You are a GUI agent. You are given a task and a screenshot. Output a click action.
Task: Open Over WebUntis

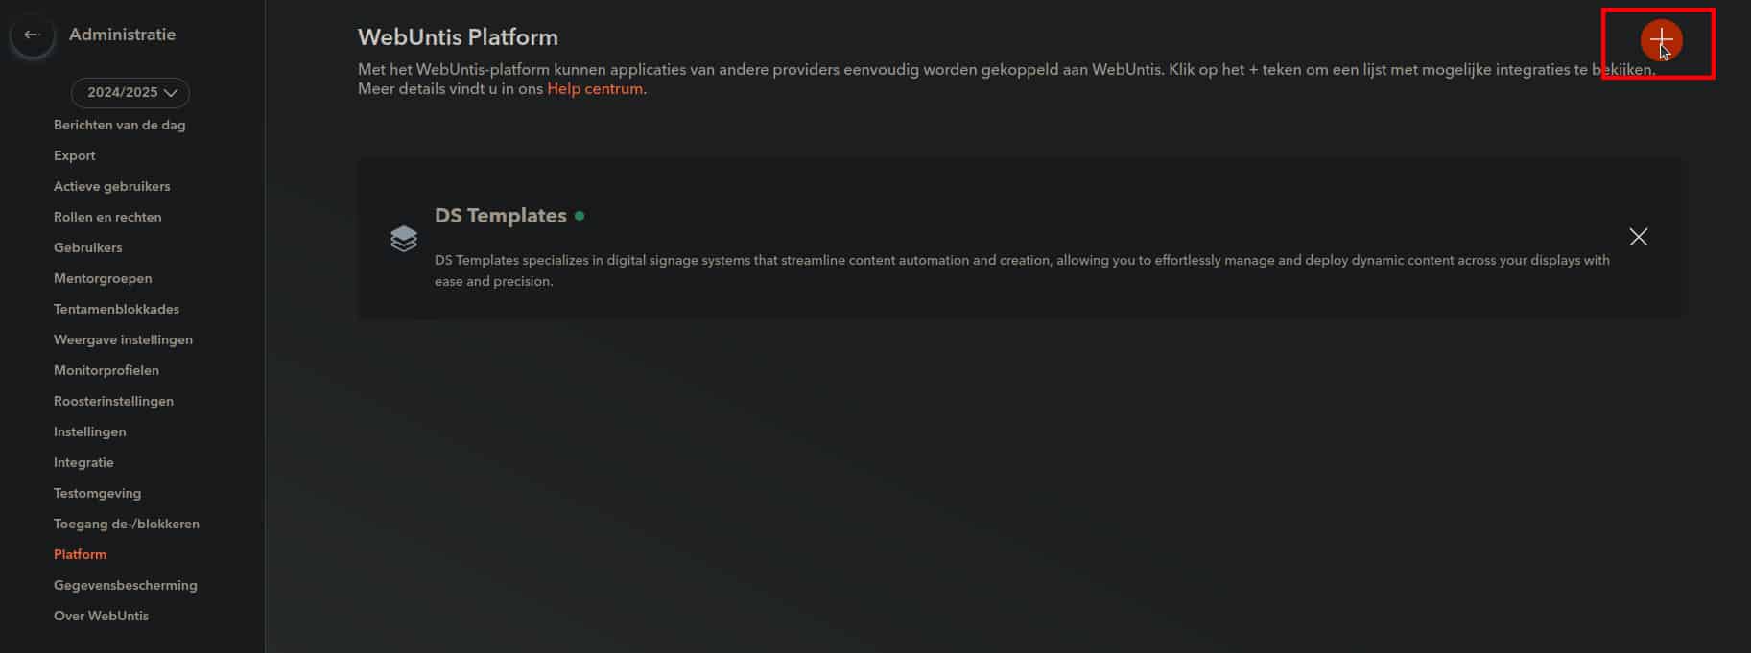(x=102, y=616)
